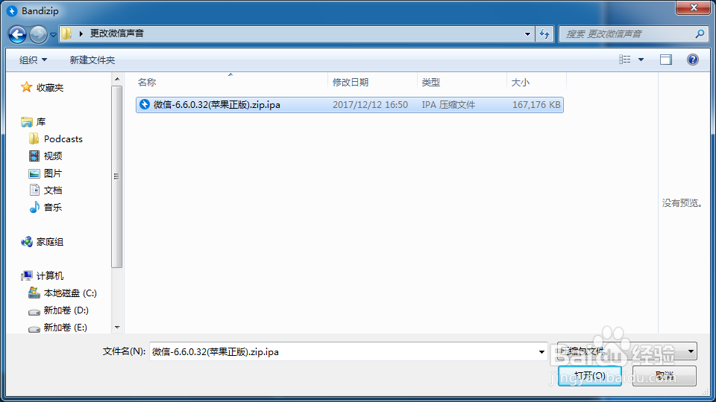Open 新加卷 (D:) drive
This screenshot has width=716, height=402.
pos(66,310)
